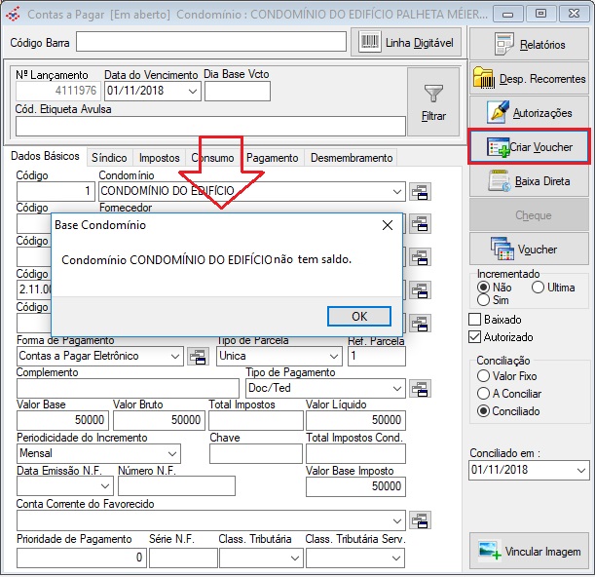Click the Baixa Direta button
This screenshot has height=577, width=595.
(x=529, y=180)
